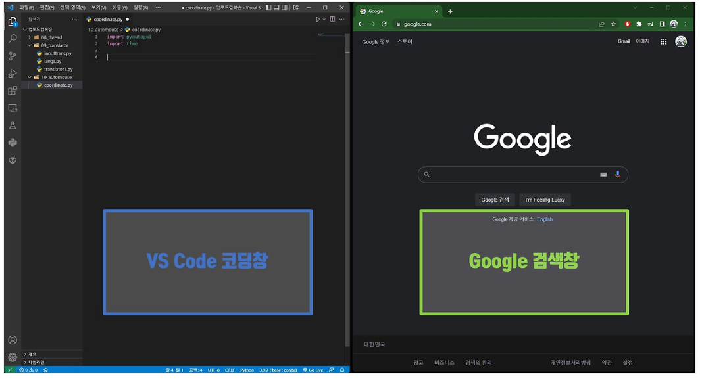702x381 pixels.
Task: Run the Python file with the play button
Action: tap(318, 19)
